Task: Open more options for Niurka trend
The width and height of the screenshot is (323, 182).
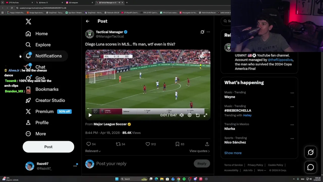Action: (292, 125)
